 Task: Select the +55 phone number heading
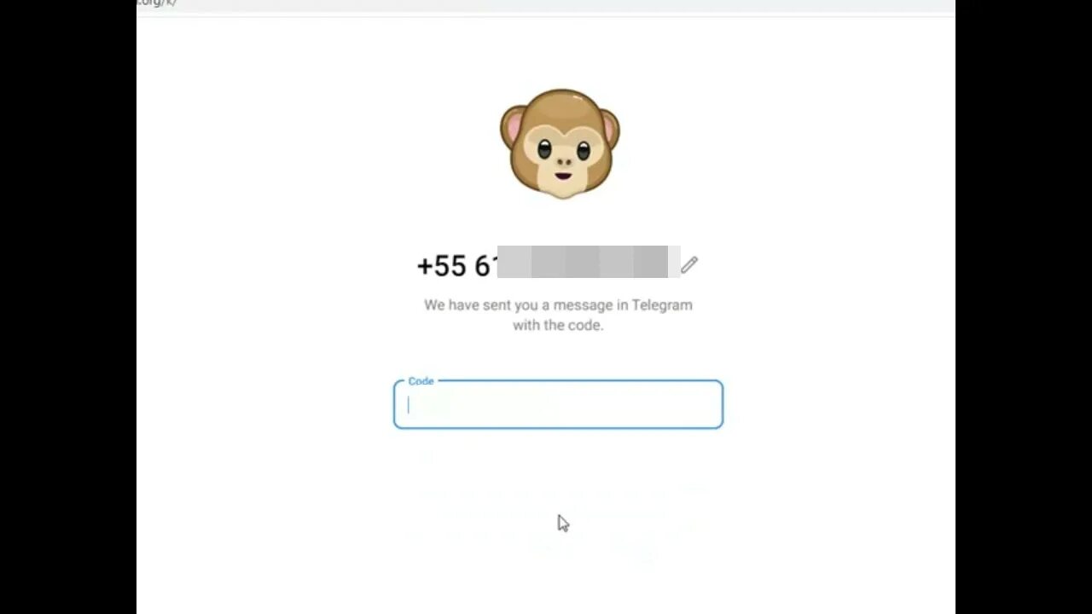click(x=547, y=265)
